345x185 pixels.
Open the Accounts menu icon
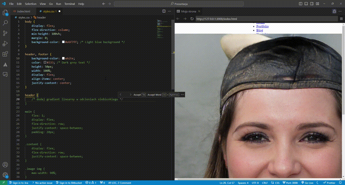5,165
